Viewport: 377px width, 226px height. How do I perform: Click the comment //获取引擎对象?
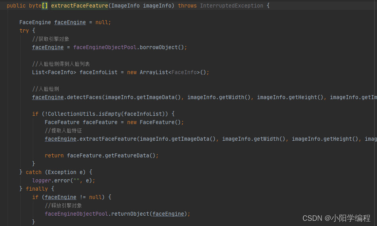coord(51,39)
